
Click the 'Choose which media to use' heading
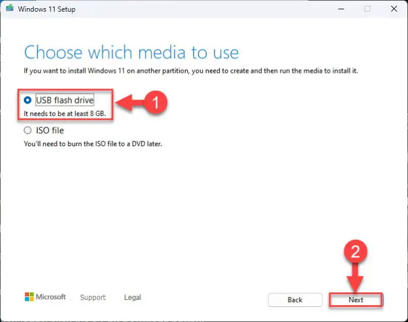[x=131, y=52]
